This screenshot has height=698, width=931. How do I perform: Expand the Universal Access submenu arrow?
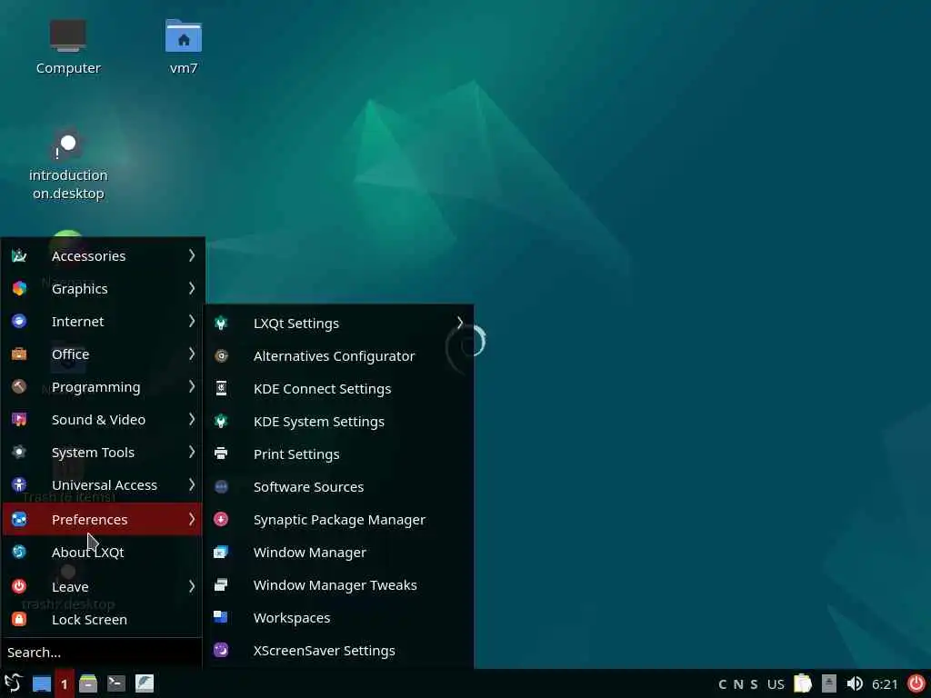coord(191,484)
